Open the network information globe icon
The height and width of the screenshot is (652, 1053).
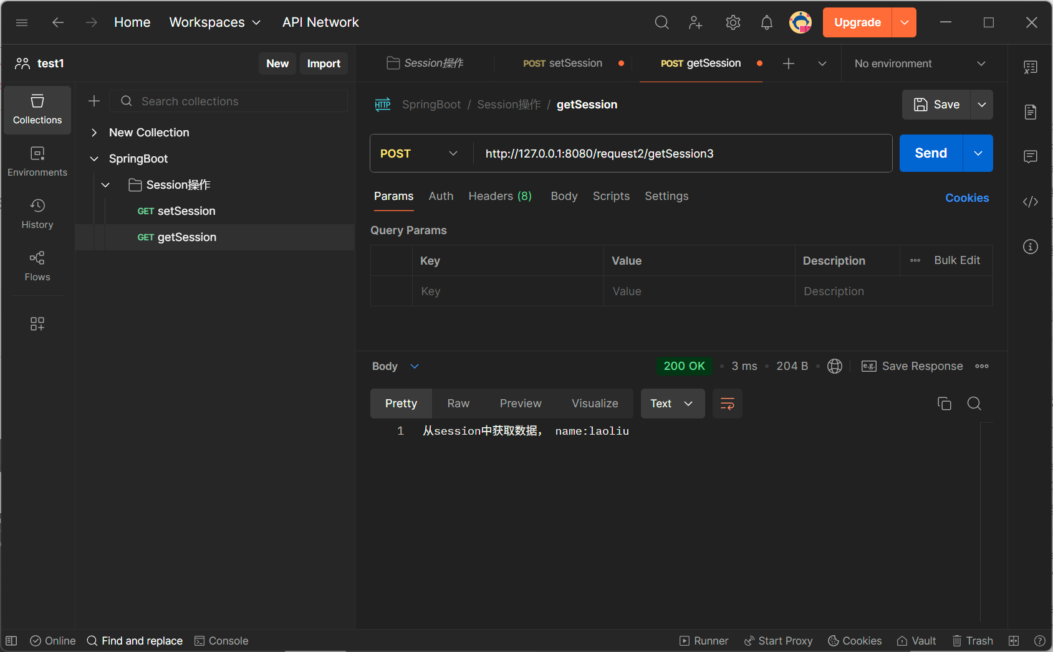click(x=835, y=366)
